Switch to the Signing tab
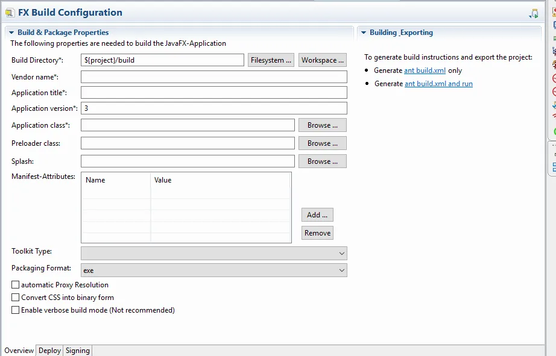The width and height of the screenshot is (556, 356). point(77,351)
